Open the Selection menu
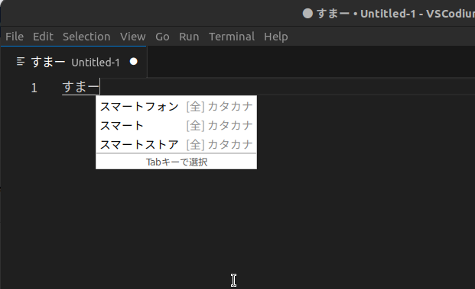The height and width of the screenshot is (289, 475). click(x=86, y=37)
